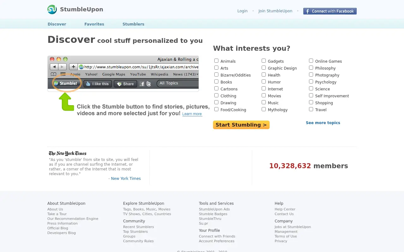This screenshot has height=252, width=404.
Task: Open Stumble Badges link
Action: (x=213, y=214)
